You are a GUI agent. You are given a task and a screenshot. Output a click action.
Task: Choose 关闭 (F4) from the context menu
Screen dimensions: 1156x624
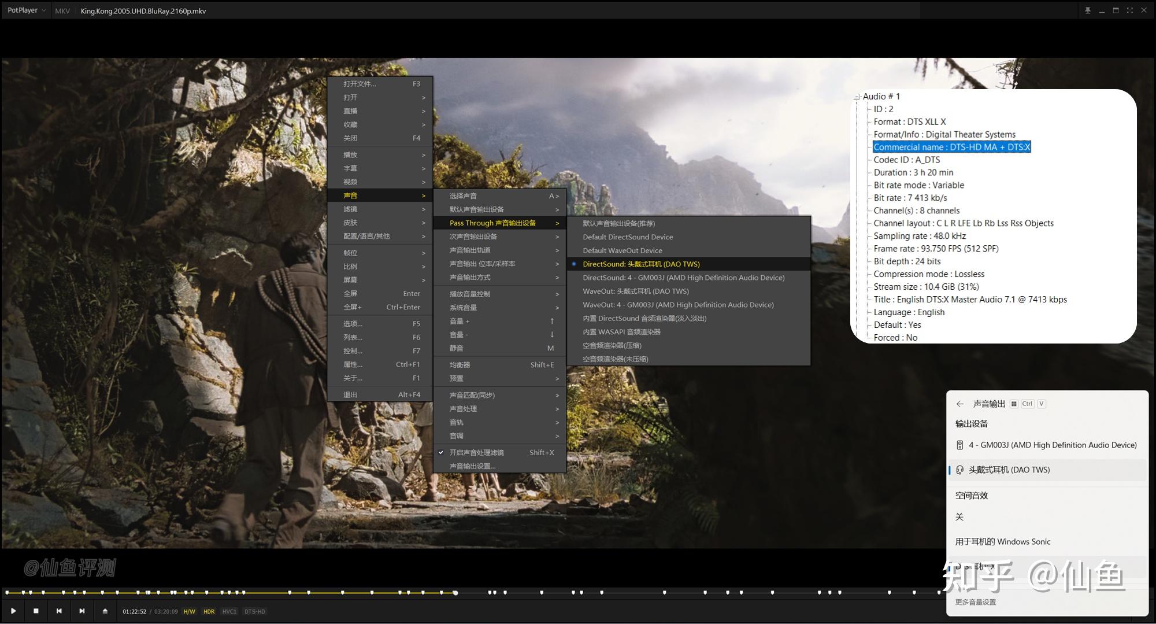pos(380,138)
